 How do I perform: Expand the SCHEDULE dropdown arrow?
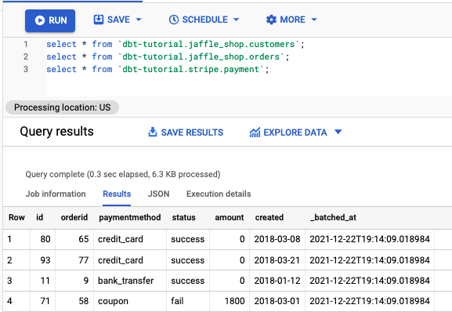236,20
